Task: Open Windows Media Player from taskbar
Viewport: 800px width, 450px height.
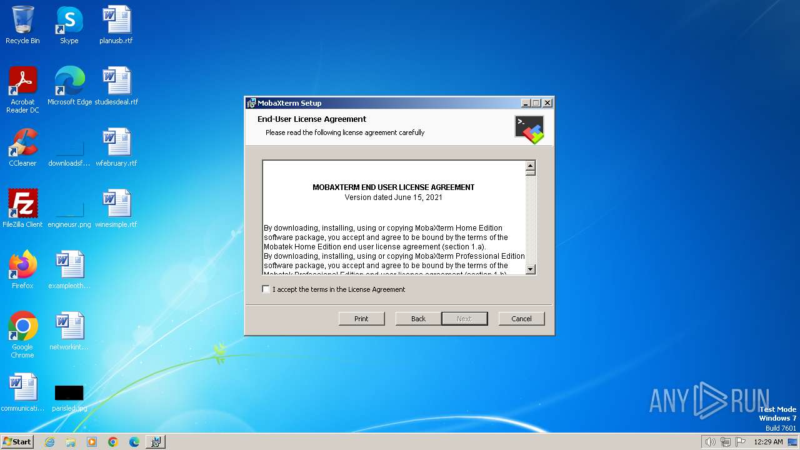Action: tap(92, 442)
